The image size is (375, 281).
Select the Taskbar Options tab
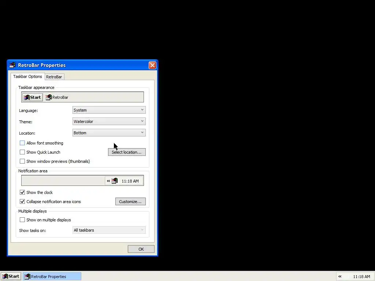27,76
